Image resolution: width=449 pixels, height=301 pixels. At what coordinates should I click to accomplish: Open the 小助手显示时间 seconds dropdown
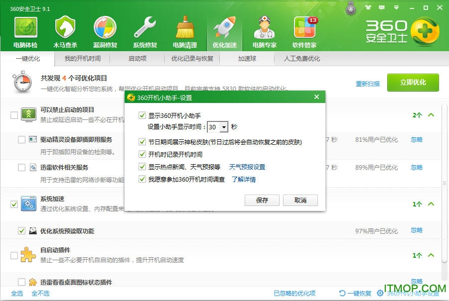224,127
